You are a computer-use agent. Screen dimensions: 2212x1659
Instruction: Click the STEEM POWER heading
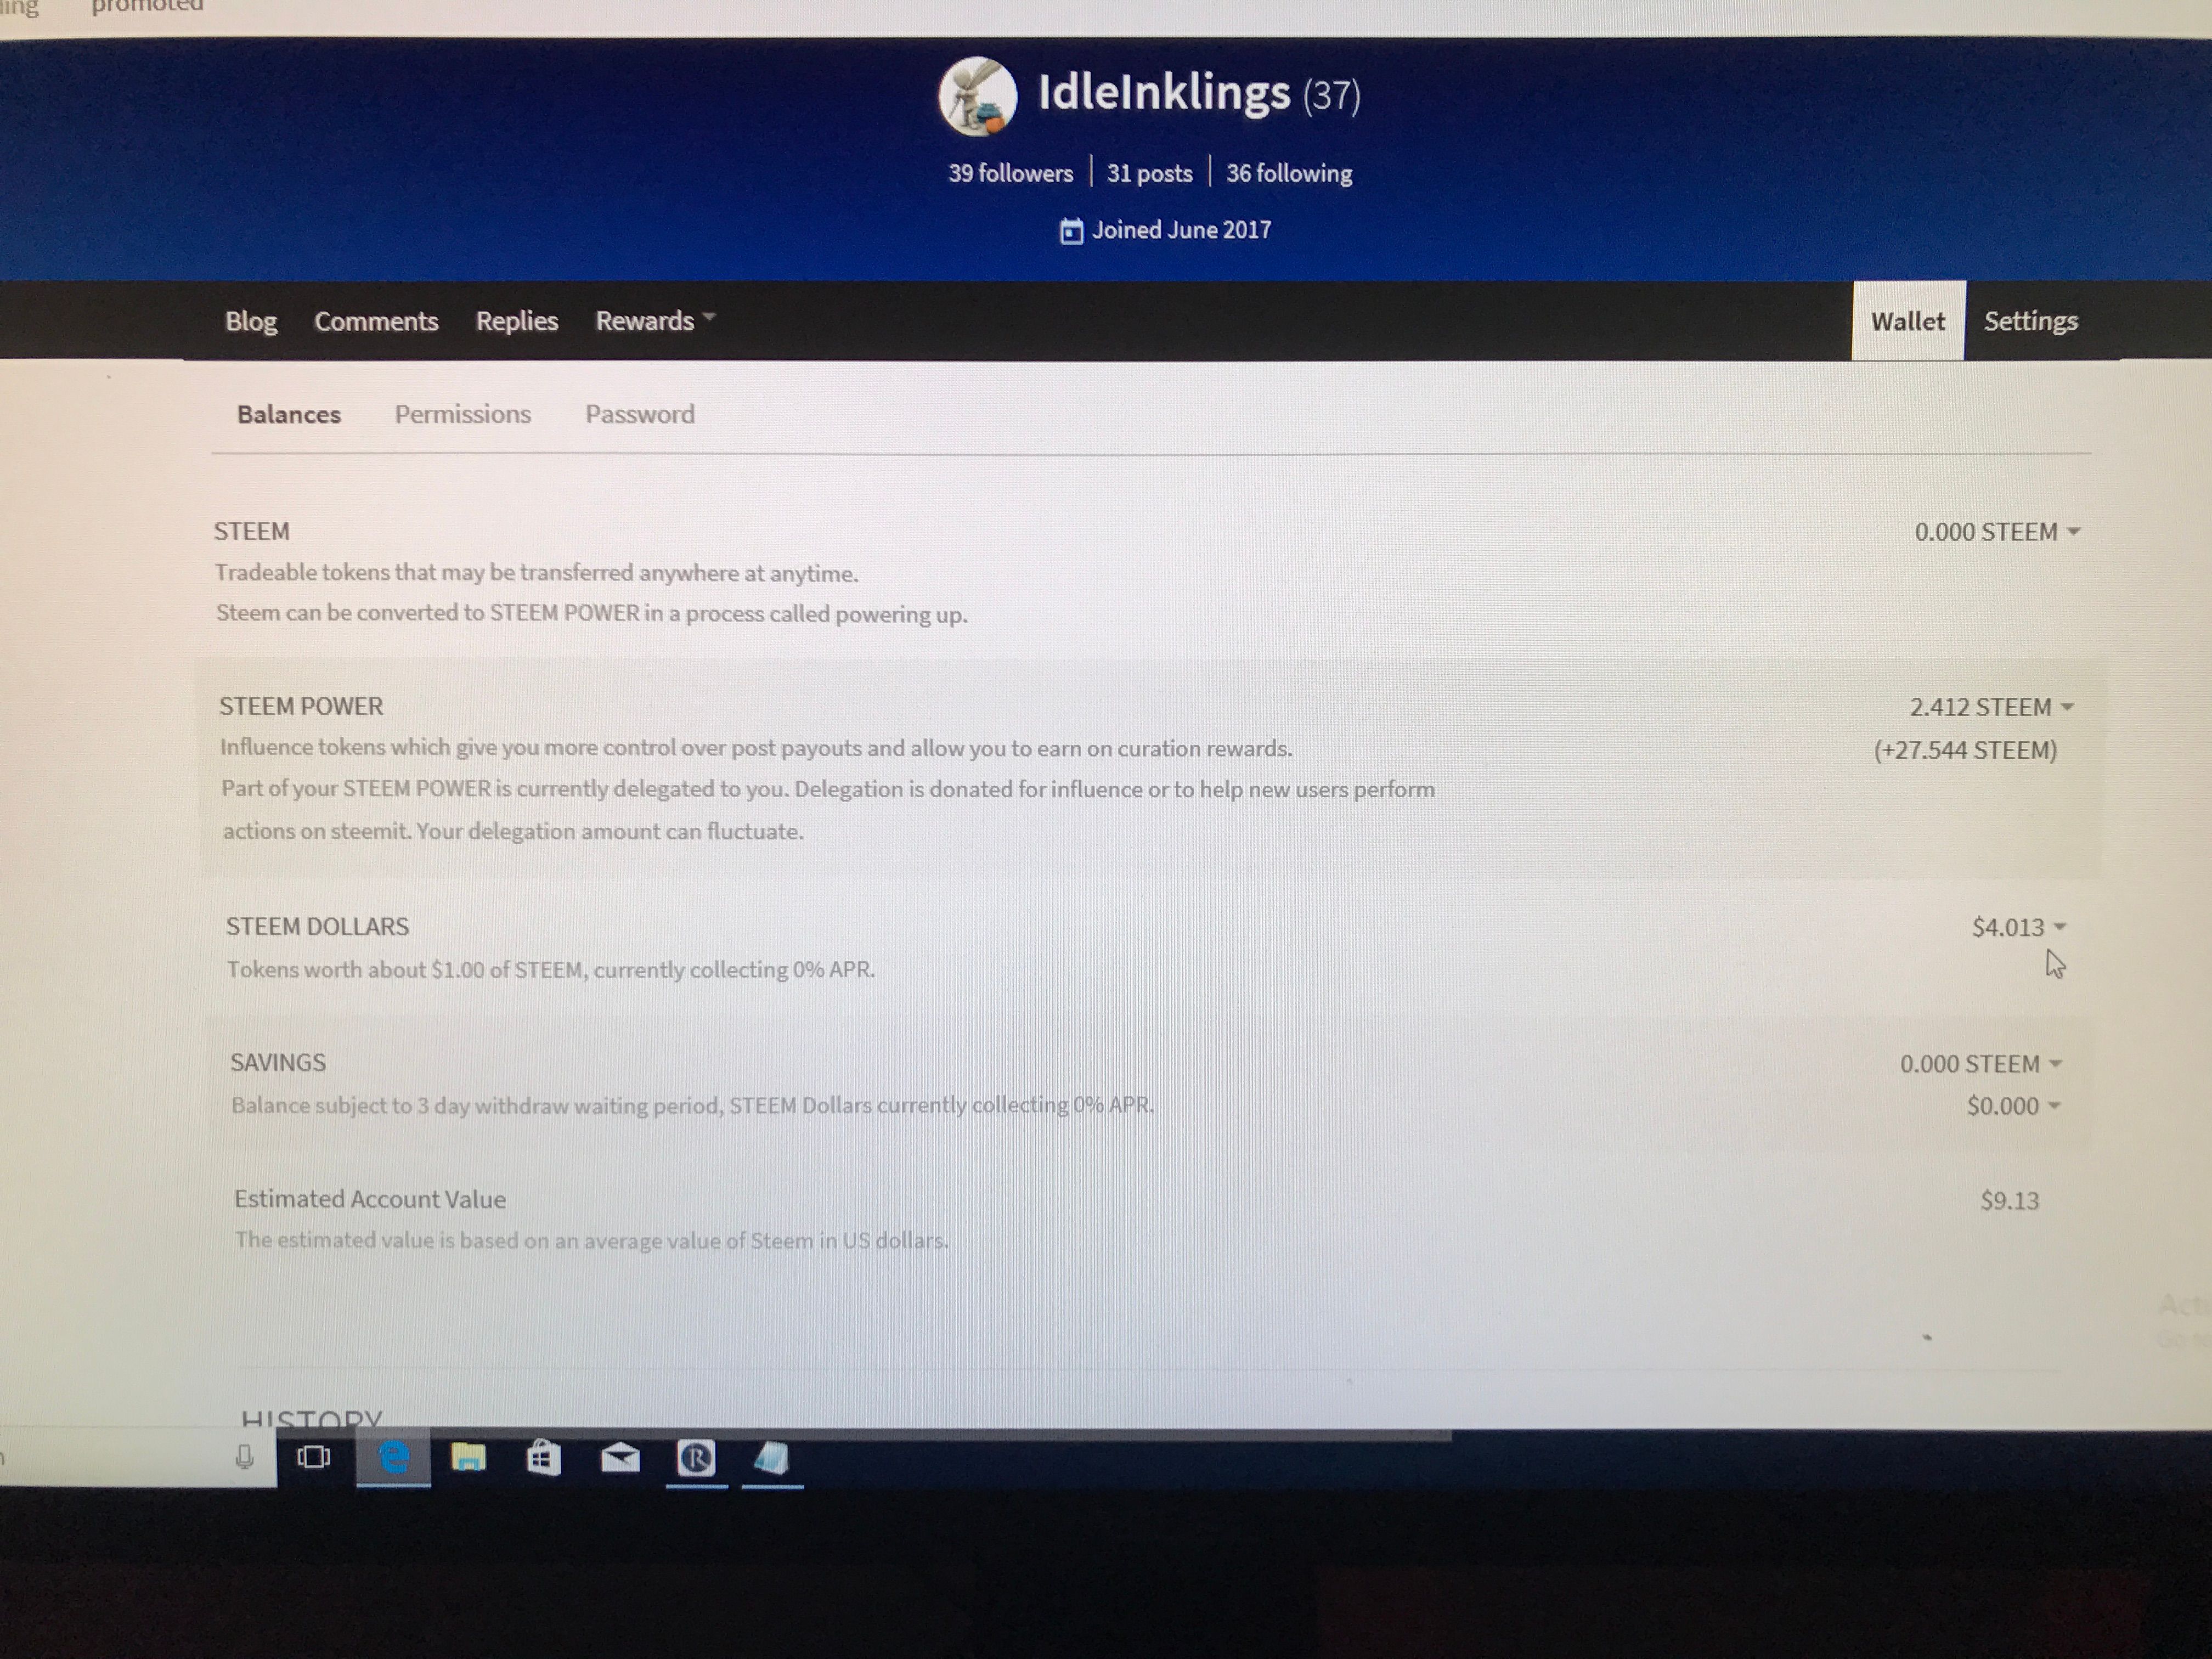301,706
